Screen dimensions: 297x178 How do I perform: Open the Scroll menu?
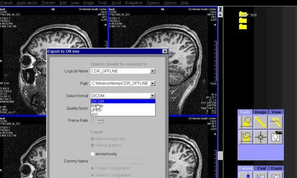[116, 3]
